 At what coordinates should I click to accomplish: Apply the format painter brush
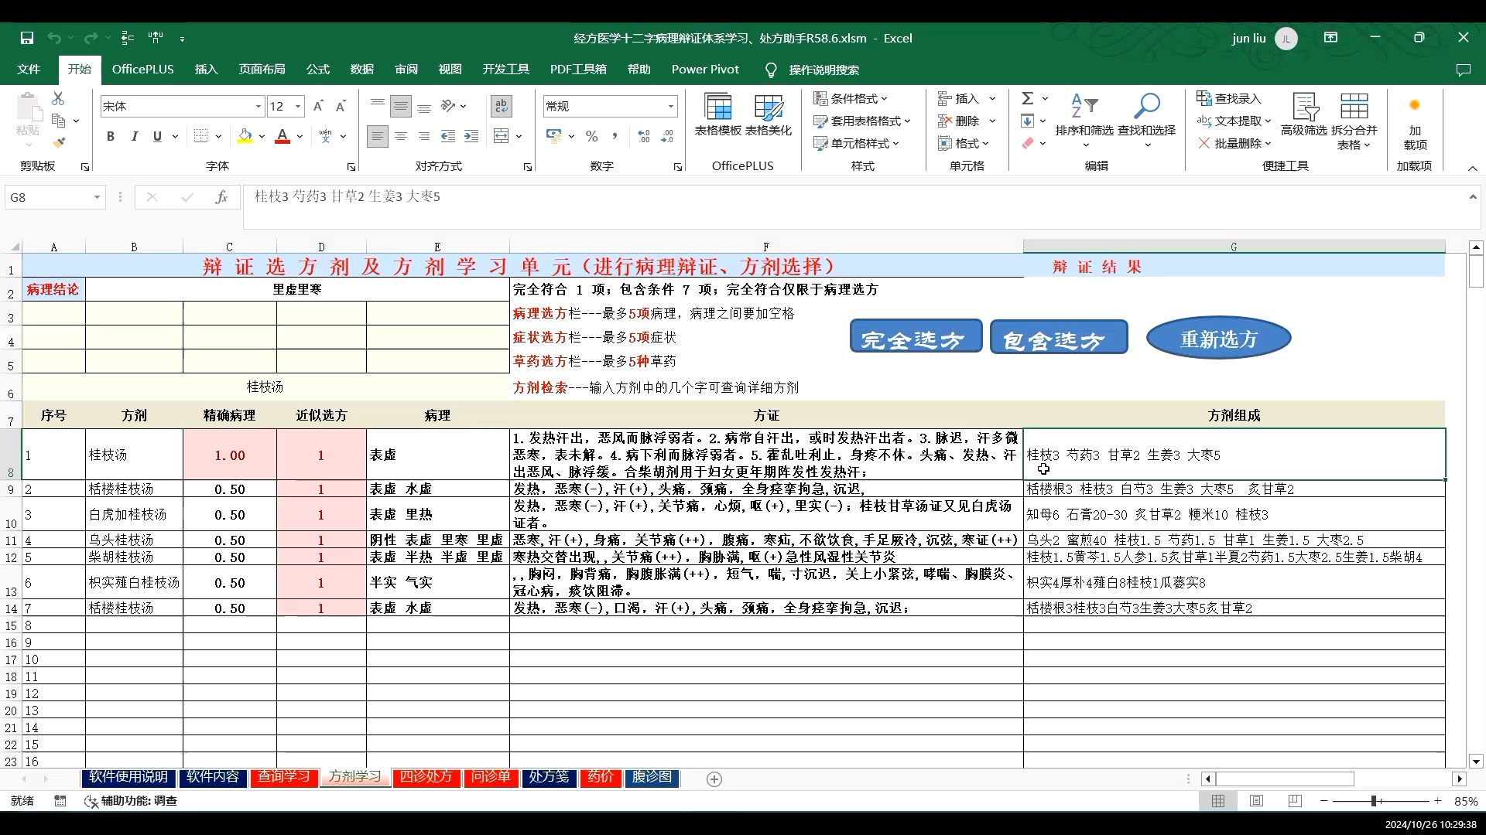click(59, 143)
